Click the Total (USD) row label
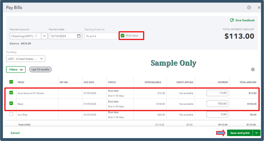The width and height of the screenshot is (264, 141). tap(24, 125)
